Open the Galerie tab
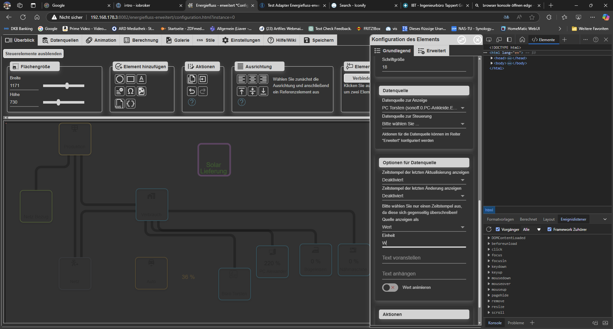This screenshot has height=329, width=613. click(178, 40)
